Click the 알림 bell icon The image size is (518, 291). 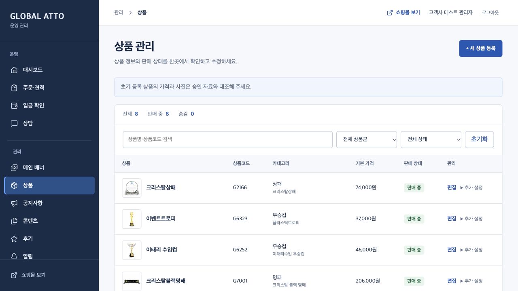pos(14,256)
